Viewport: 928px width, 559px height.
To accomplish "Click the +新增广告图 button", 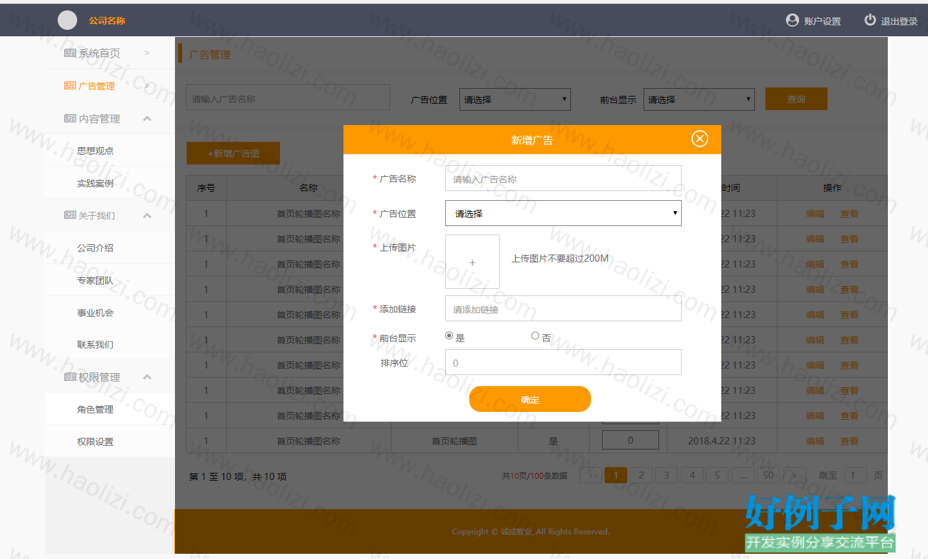I will [233, 154].
